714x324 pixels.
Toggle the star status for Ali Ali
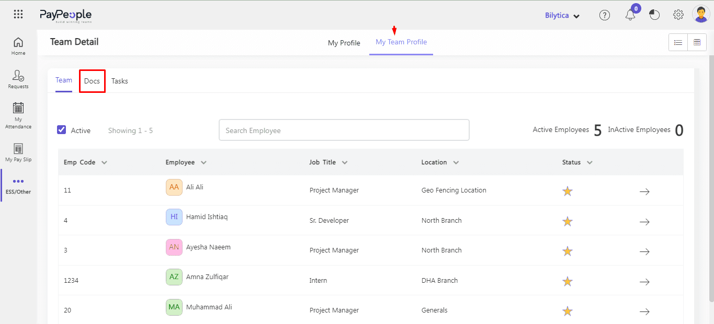click(x=567, y=191)
